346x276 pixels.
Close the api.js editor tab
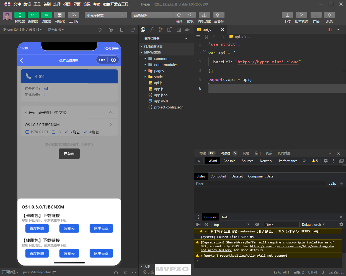point(223,30)
